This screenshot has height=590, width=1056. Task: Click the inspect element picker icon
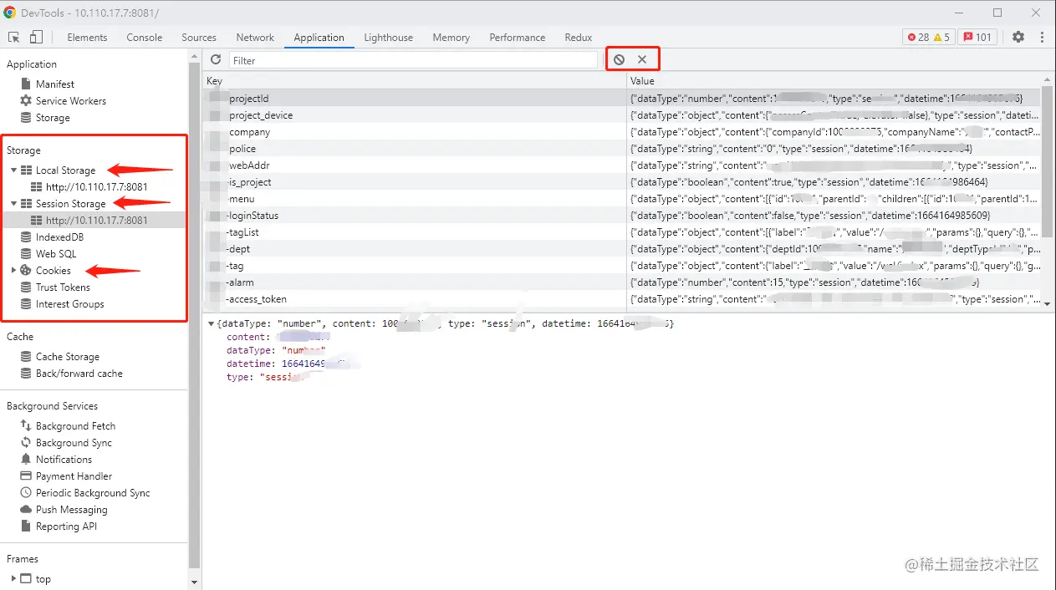14,37
